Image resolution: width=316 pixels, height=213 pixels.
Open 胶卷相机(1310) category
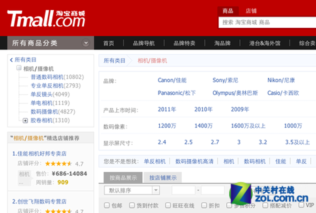pyautogui.click(x=50, y=121)
